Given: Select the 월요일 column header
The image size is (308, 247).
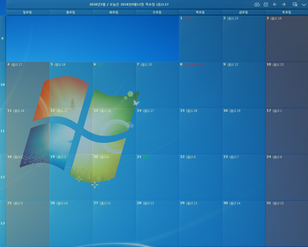Looking at the screenshot, I should pos(71,12).
